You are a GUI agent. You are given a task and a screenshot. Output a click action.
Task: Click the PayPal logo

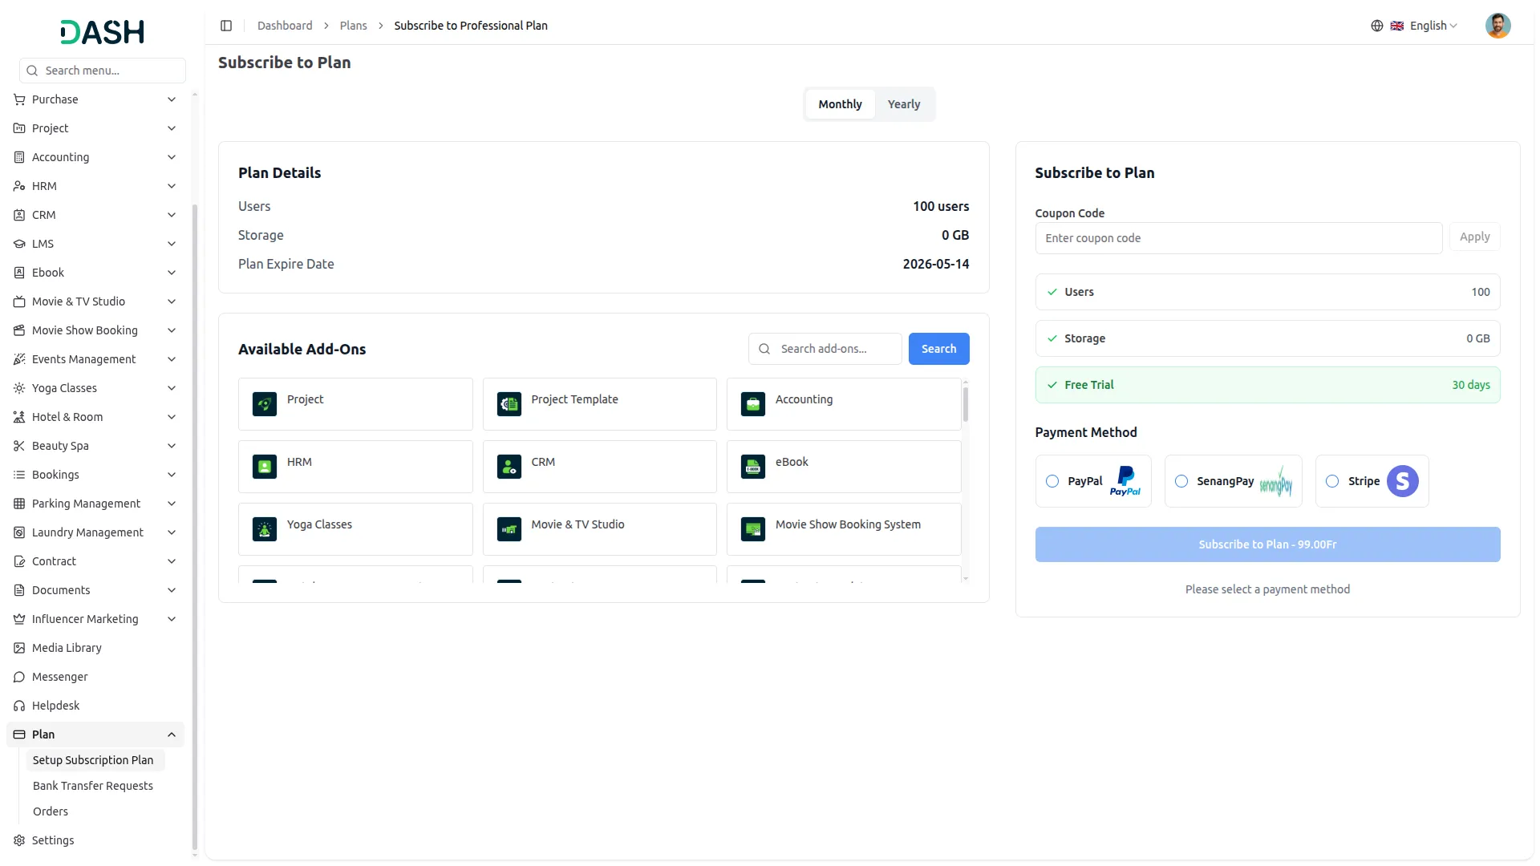click(x=1125, y=481)
